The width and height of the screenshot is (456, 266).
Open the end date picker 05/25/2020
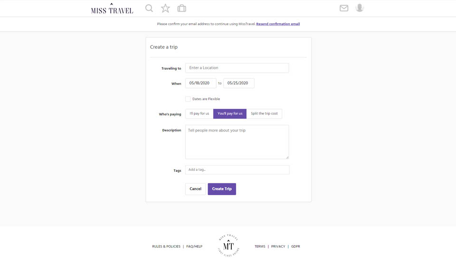(x=238, y=83)
